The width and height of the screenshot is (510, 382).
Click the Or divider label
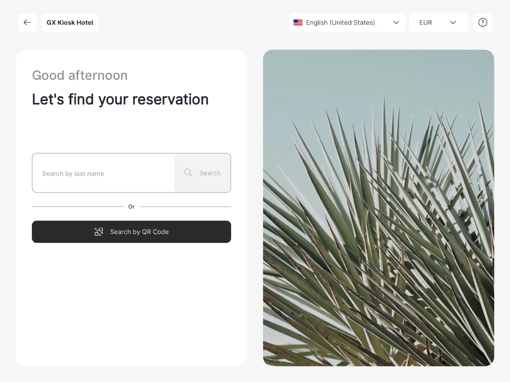pyautogui.click(x=131, y=207)
